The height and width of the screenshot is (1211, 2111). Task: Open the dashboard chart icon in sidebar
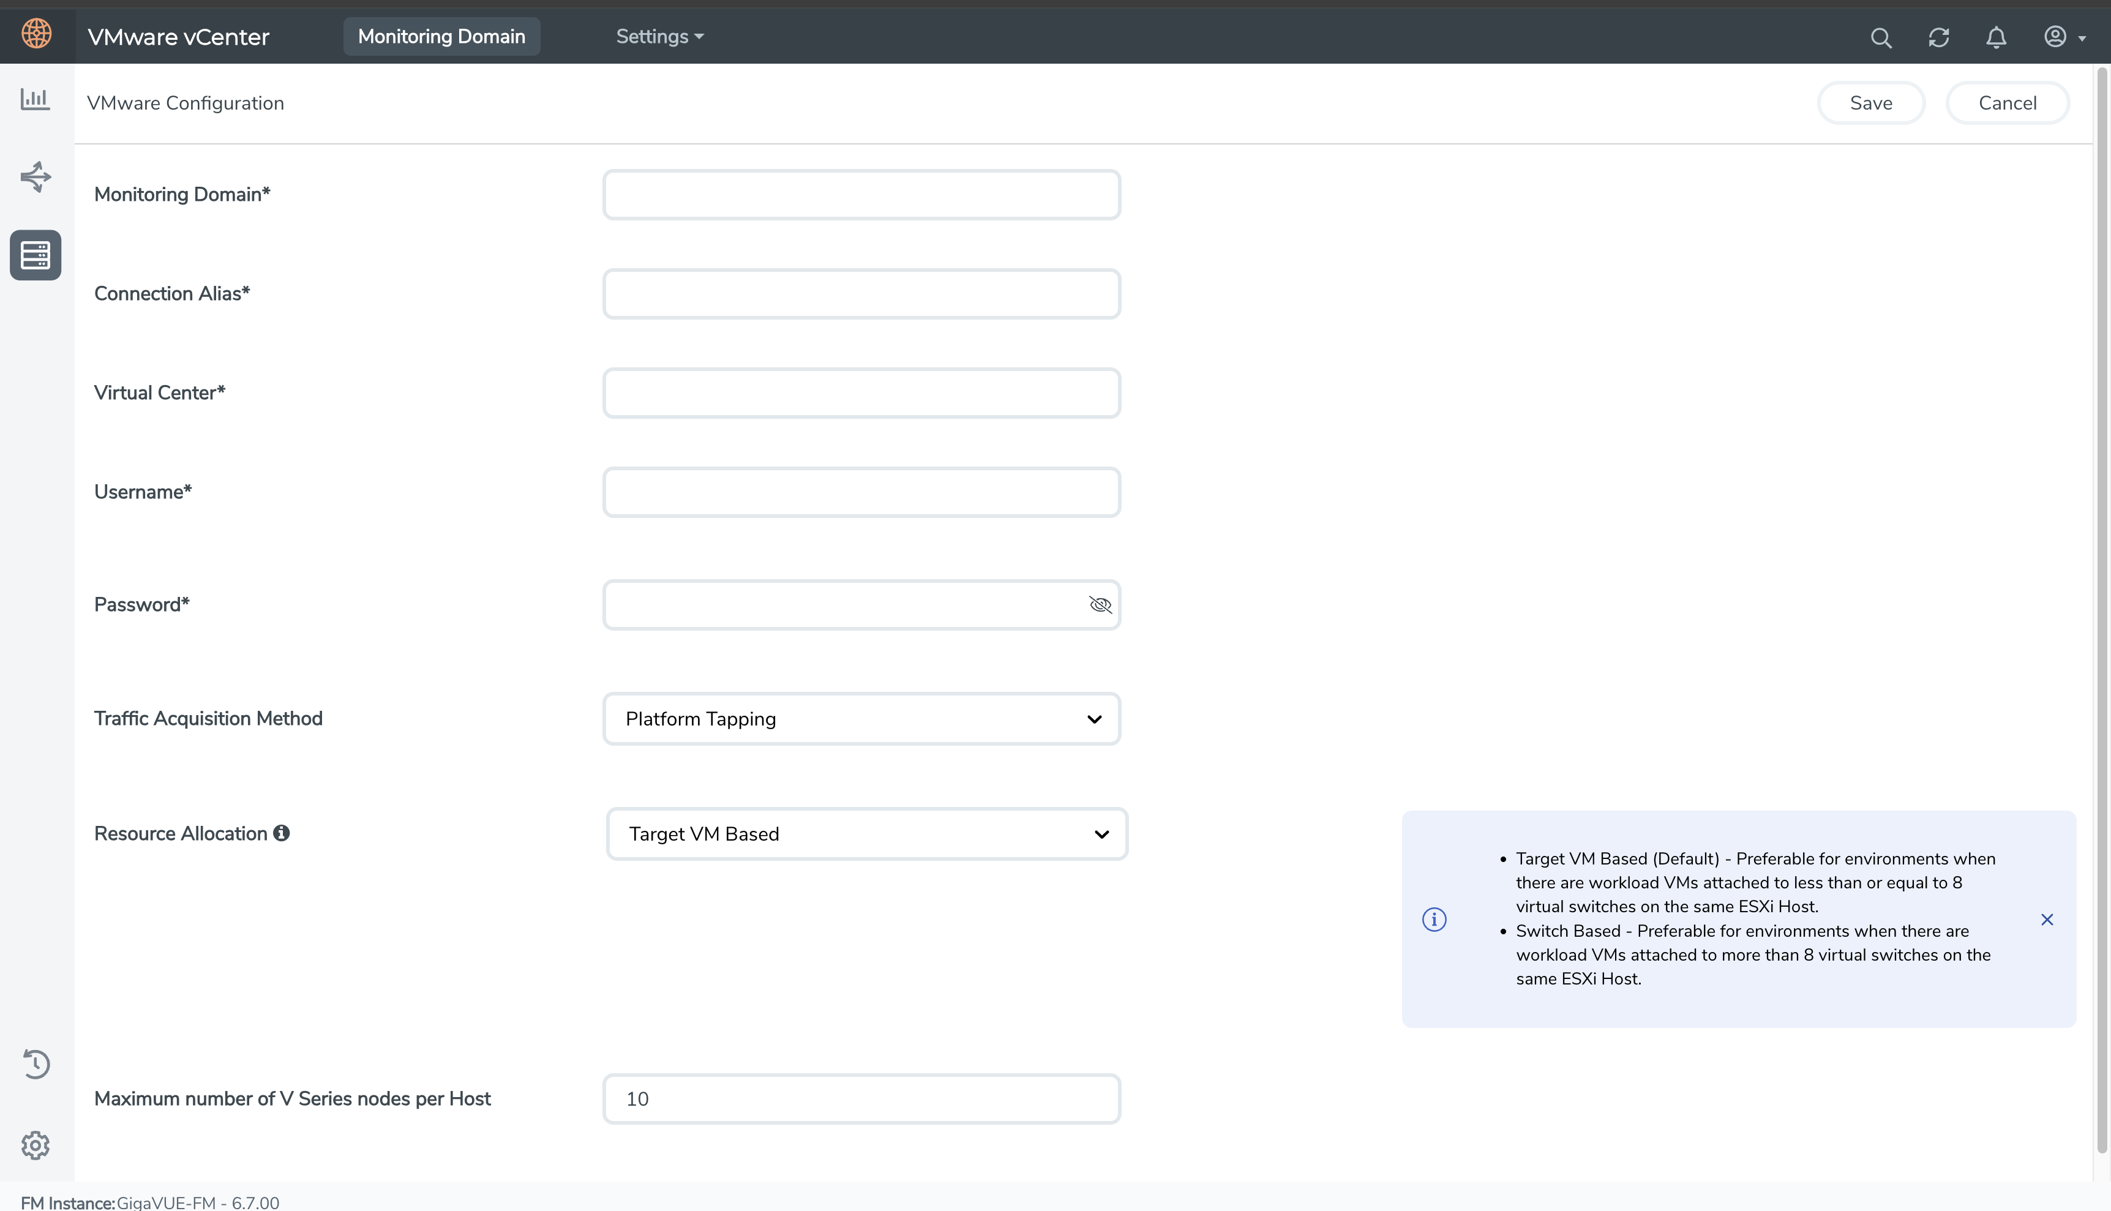click(35, 99)
